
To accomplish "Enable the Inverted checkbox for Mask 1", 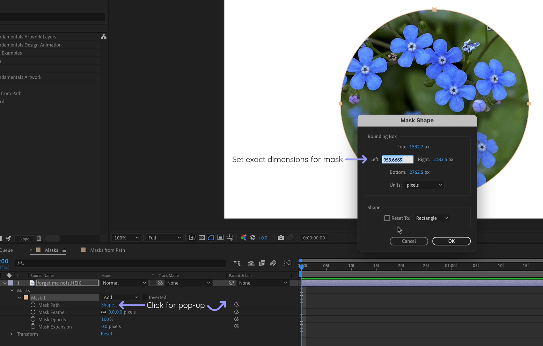I will (x=145, y=297).
